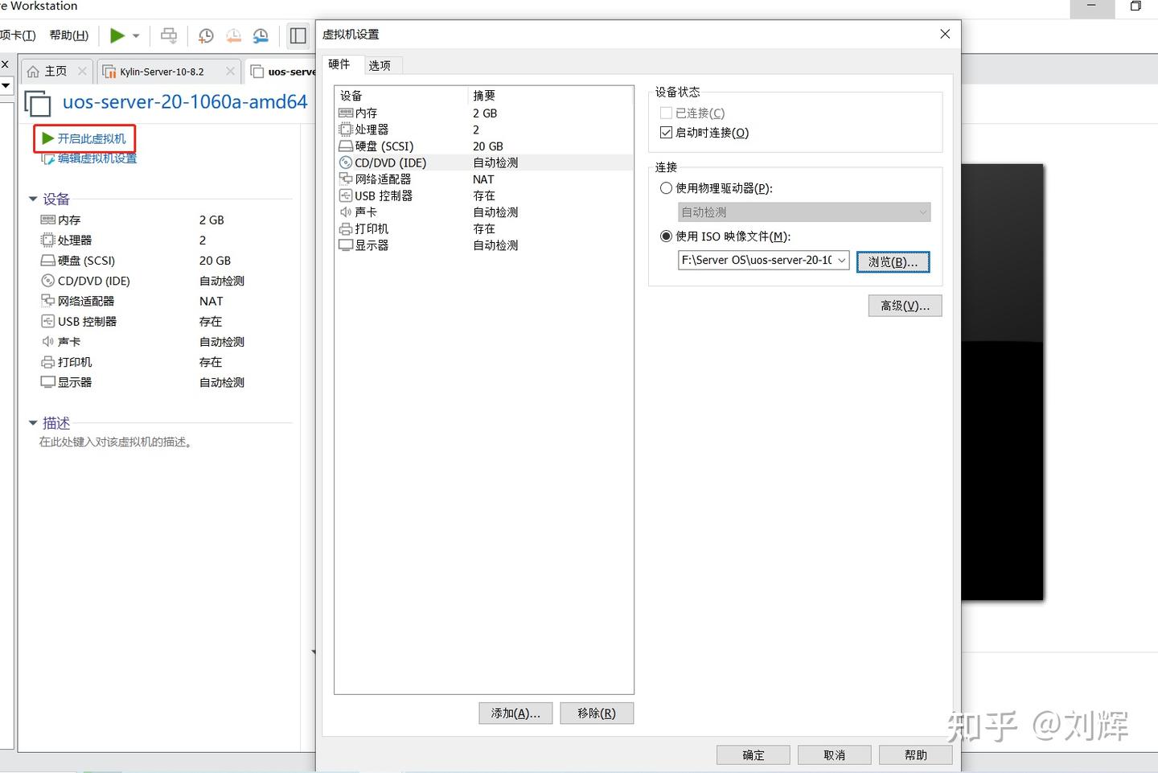Open the take snapshot tool

pyautogui.click(x=205, y=35)
